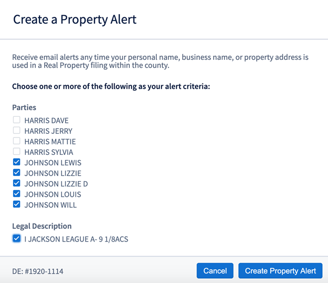Check the HARRIS DAVE checkbox

pos(16,120)
